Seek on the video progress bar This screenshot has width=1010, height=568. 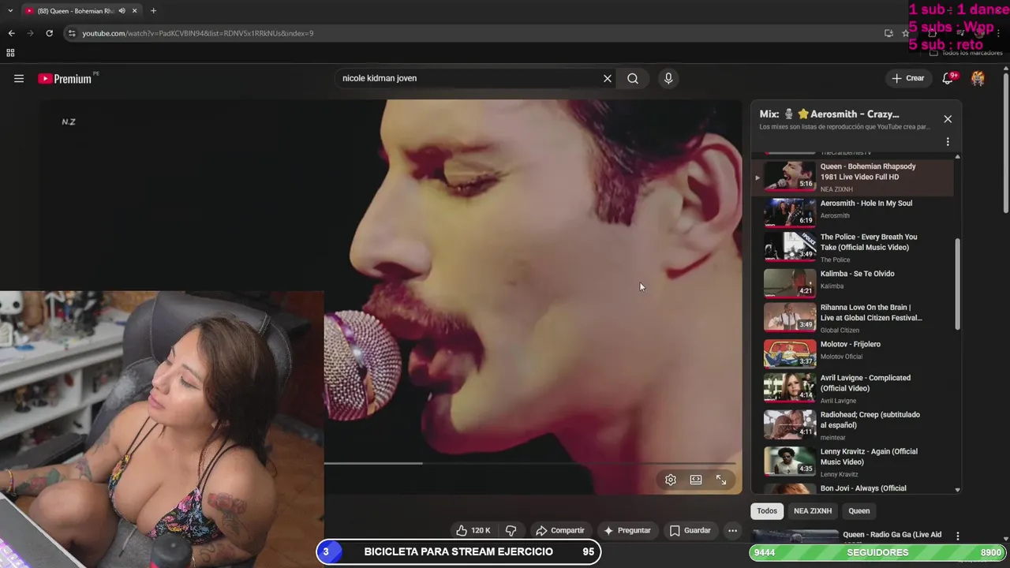coord(529,463)
